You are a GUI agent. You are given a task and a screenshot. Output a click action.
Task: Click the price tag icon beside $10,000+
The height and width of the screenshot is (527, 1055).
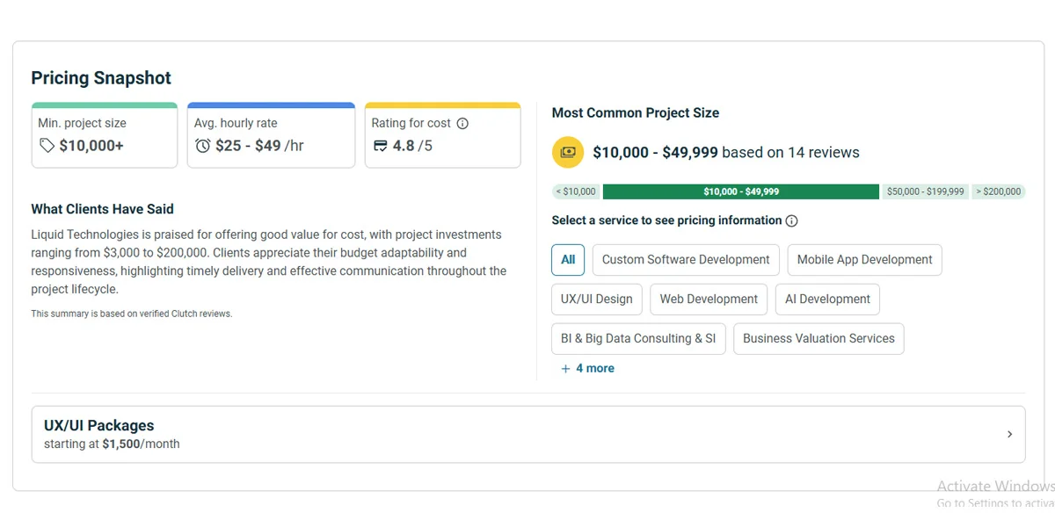[x=47, y=146]
